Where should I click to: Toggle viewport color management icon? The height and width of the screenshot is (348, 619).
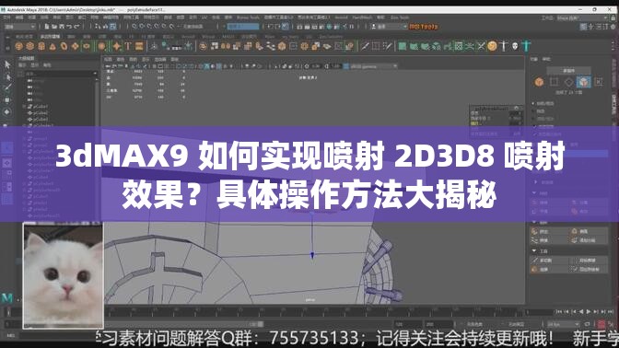coord(345,66)
